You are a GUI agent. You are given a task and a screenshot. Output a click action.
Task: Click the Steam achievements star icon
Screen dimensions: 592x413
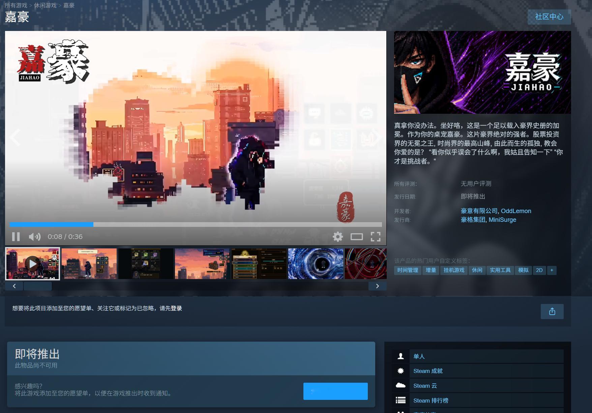pyautogui.click(x=401, y=371)
